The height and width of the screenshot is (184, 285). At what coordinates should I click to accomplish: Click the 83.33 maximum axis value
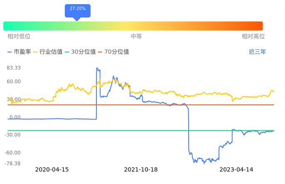14,68
